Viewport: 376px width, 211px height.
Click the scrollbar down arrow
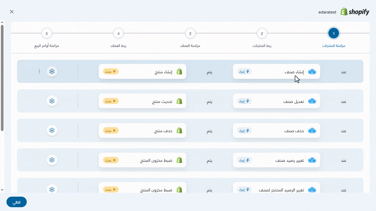click(2, 190)
